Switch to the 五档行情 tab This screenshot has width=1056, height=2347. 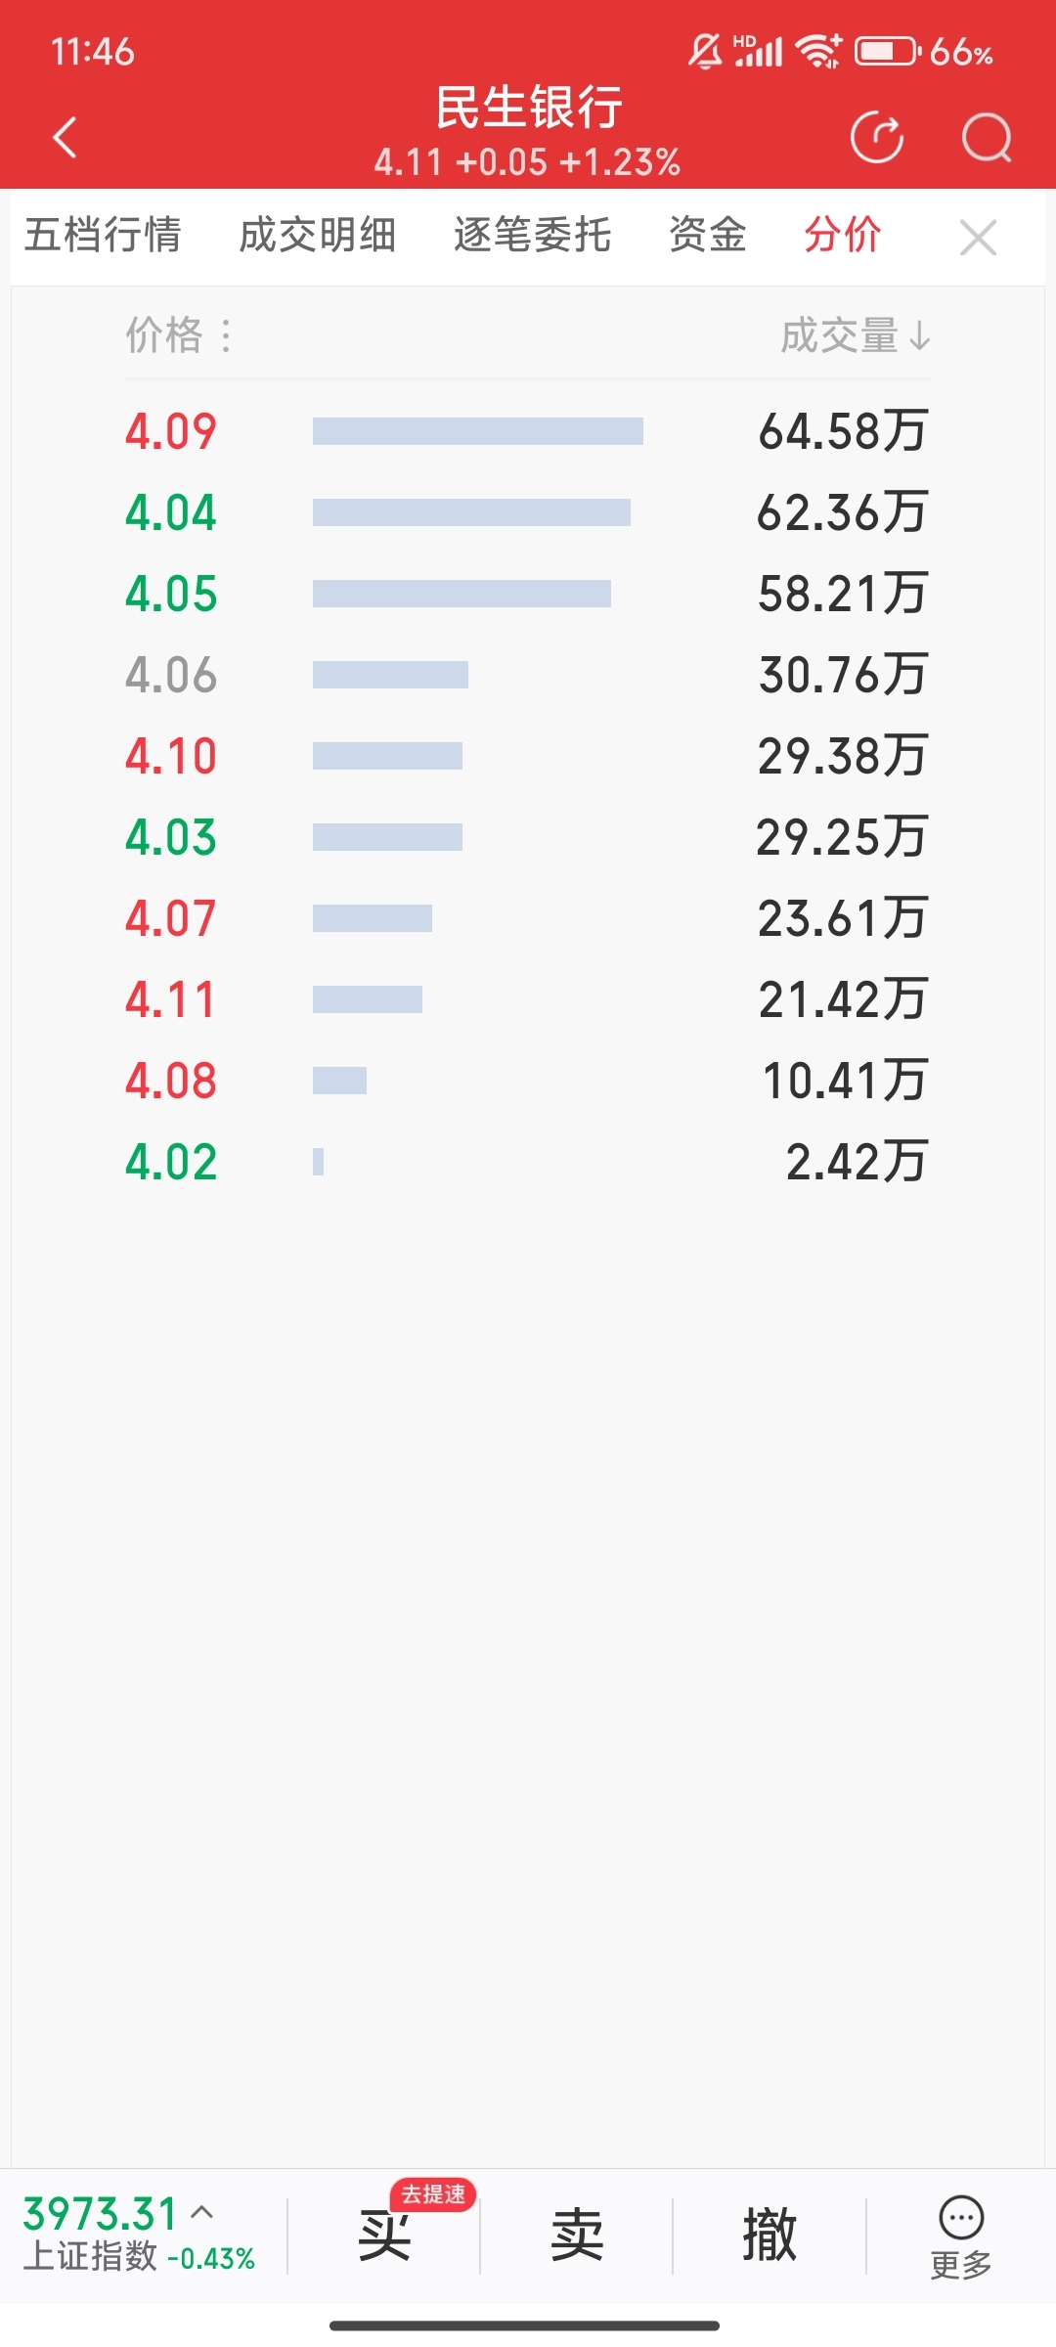click(103, 235)
